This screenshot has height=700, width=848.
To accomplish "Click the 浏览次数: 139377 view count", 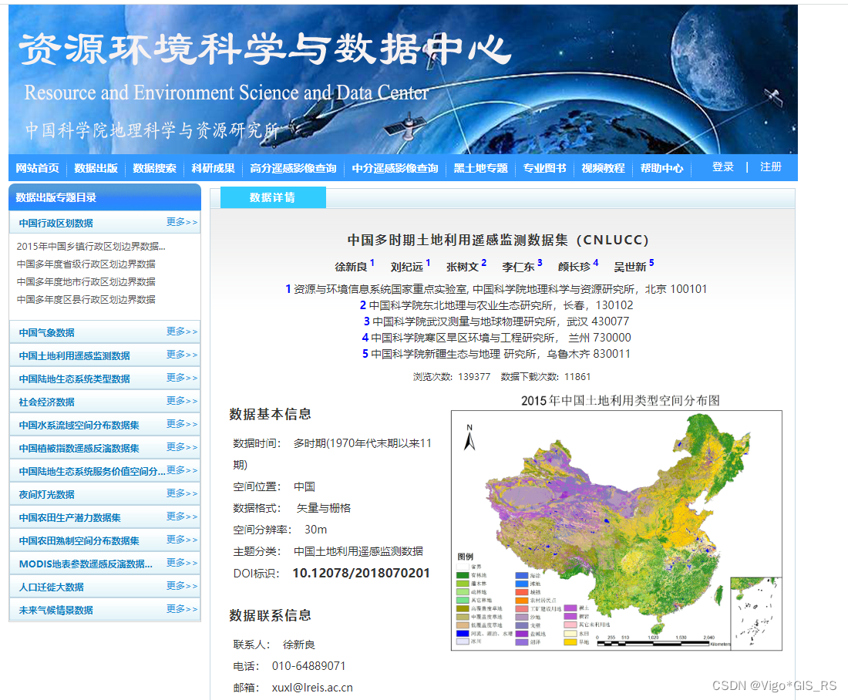I will point(452,376).
